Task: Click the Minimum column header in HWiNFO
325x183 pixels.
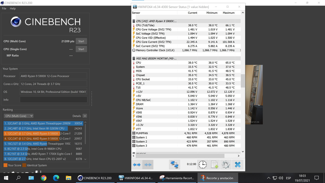Action: click(x=212, y=13)
